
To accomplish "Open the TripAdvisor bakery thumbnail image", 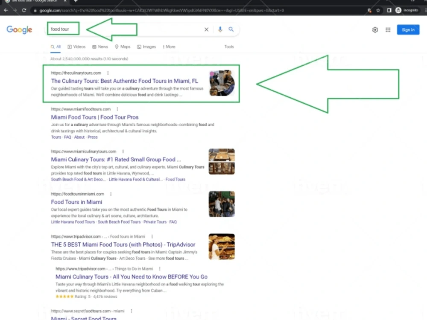I will tap(222, 247).
